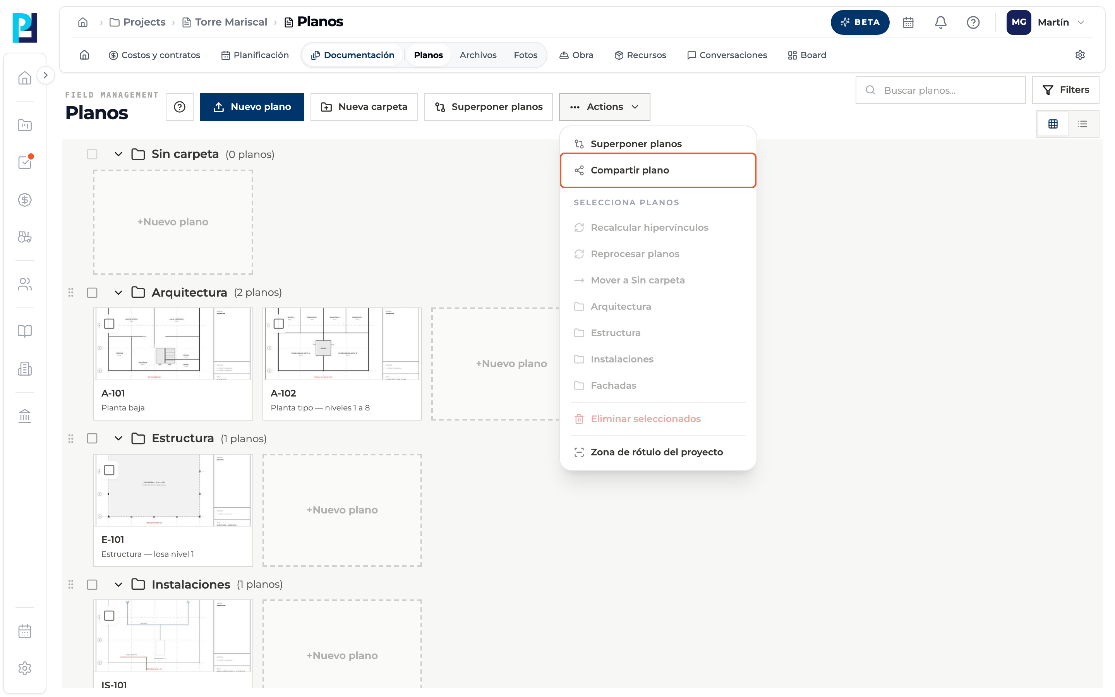This screenshot has height=697, width=1115.
Task: Open the calendar icon in top bar
Action: tap(907, 22)
